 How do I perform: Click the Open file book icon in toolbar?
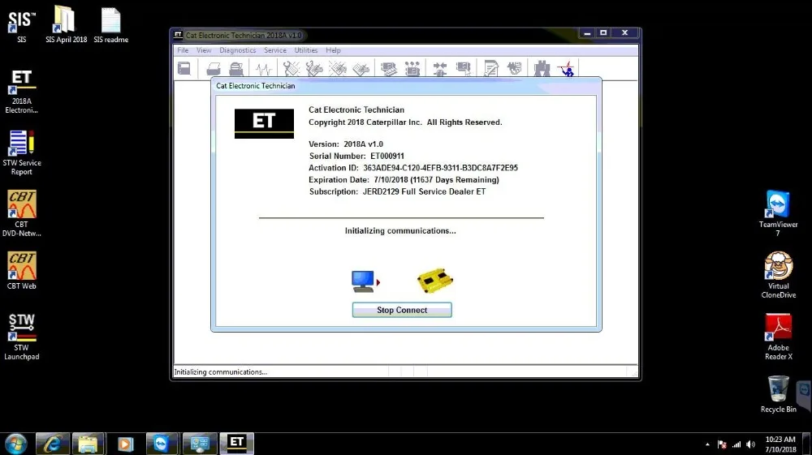(x=184, y=68)
